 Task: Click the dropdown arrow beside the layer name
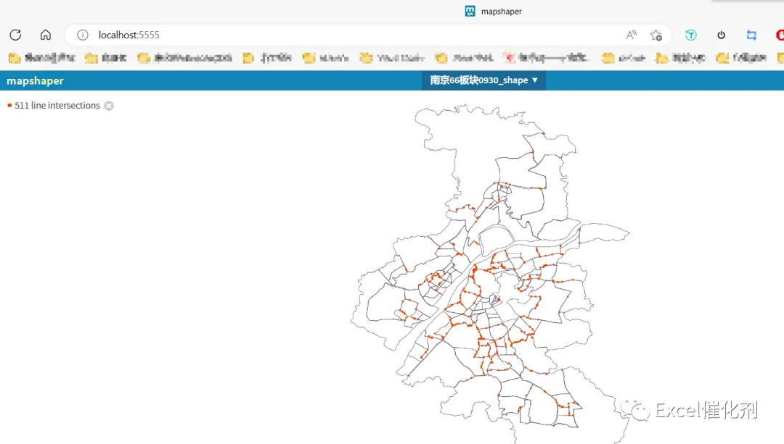(x=535, y=80)
